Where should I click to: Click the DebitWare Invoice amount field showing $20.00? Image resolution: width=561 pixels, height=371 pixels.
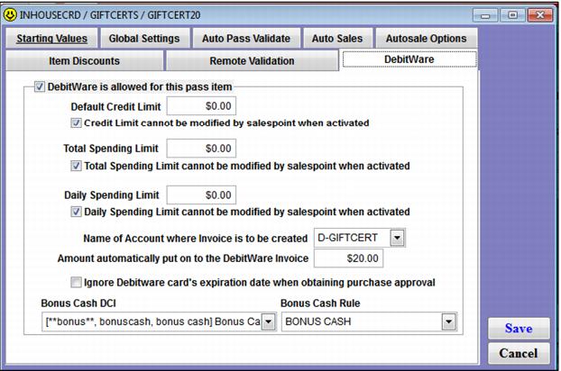point(348,258)
